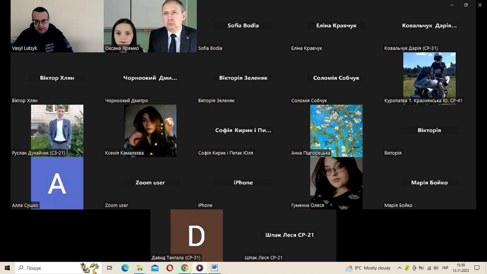Screen dimensions: 487x274
Task: Open Task View from the taskbar
Action: pos(110,268)
